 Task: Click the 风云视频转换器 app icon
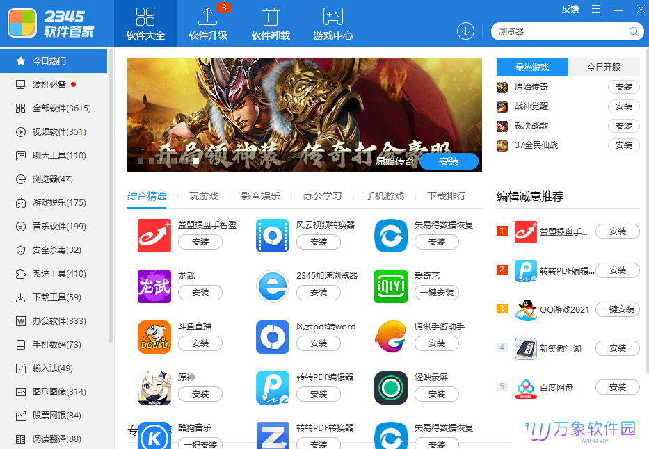(x=273, y=236)
